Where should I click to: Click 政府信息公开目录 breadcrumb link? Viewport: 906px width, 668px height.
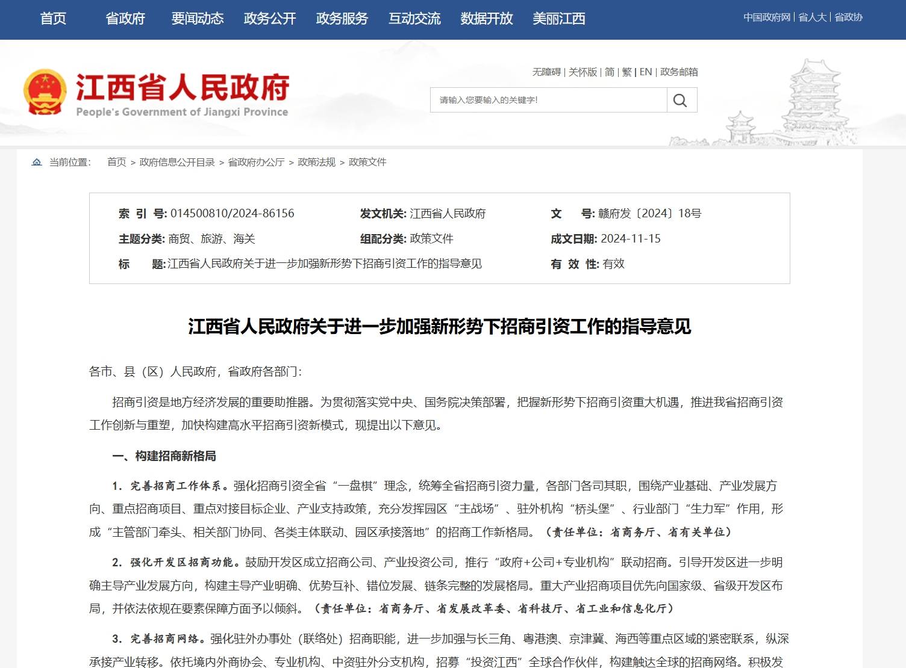(x=177, y=162)
